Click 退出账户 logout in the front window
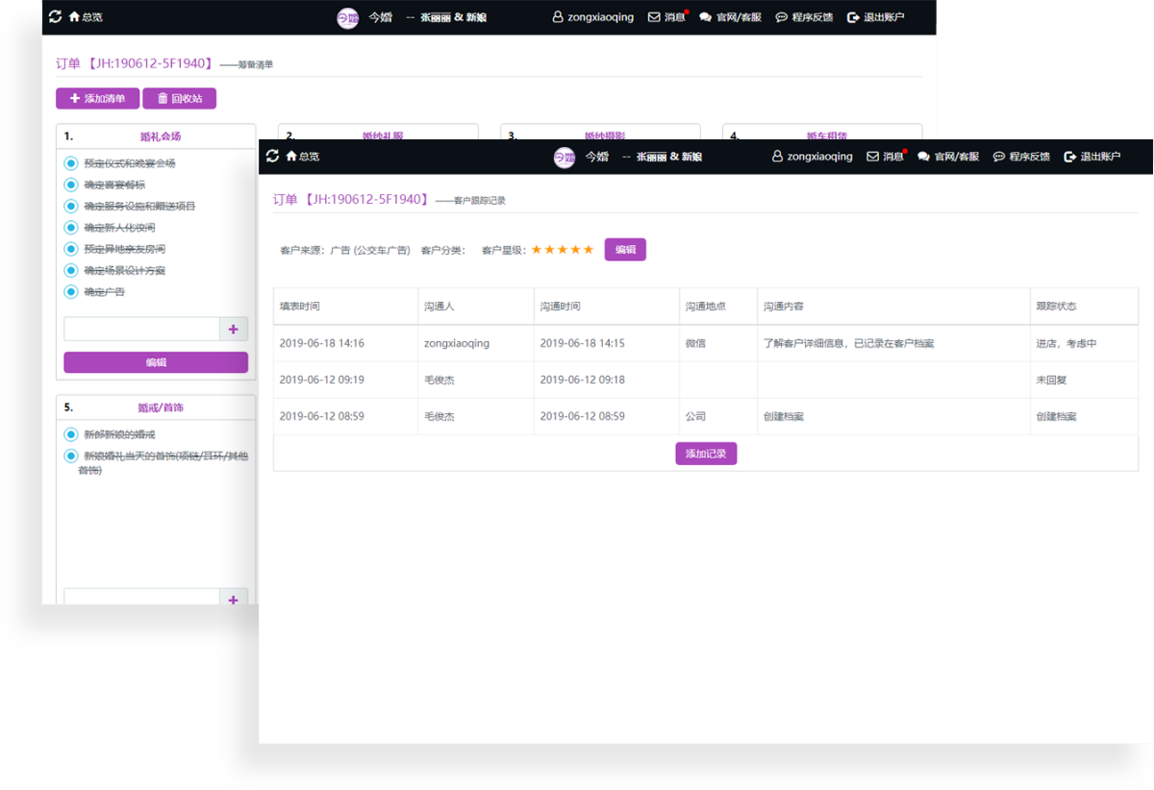1154x790 pixels. (x=1092, y=157)
